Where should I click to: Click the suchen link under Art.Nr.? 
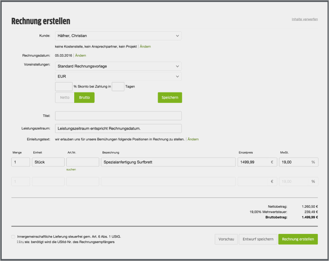click(x=71, y=169)
